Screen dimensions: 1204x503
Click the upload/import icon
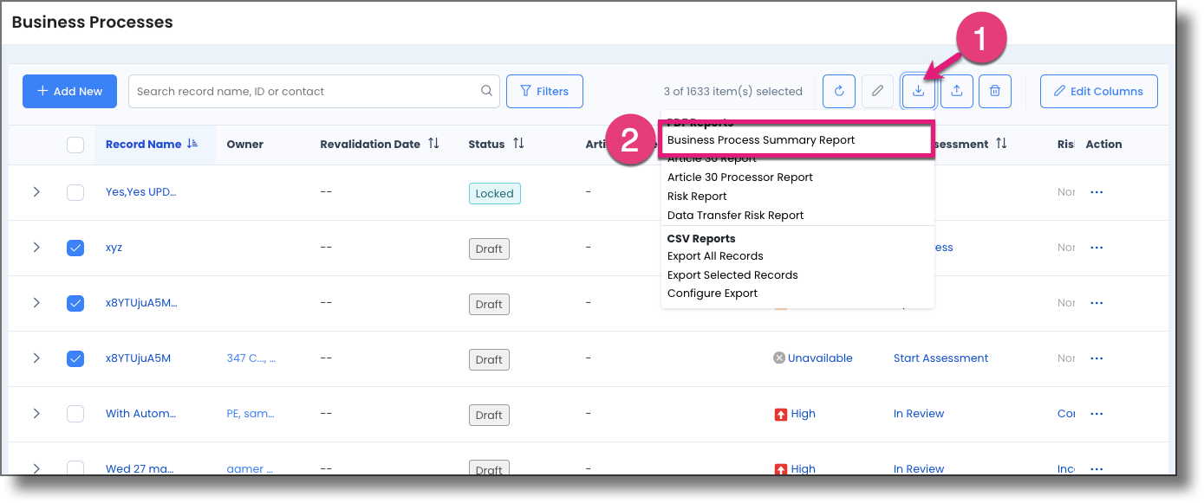click(x=956, y=91)
